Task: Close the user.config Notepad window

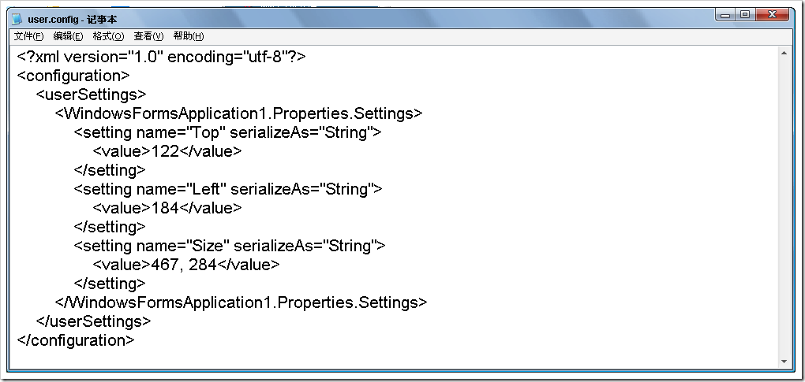Action: point(771,16)
